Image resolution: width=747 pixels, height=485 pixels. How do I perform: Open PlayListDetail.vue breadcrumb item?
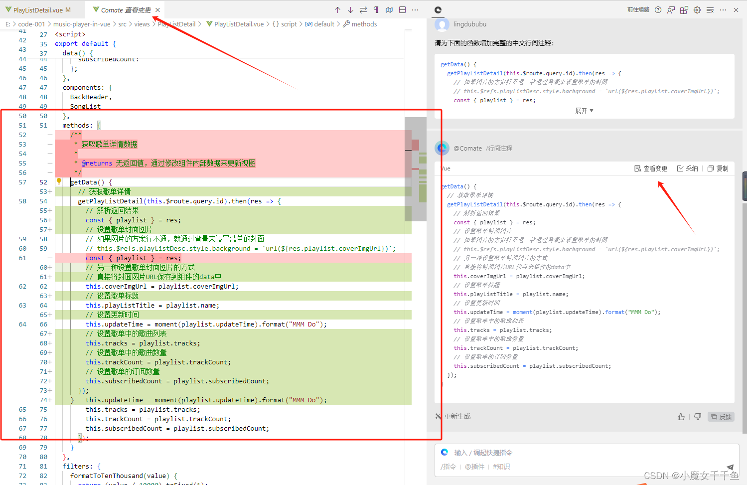coord(235,24)
